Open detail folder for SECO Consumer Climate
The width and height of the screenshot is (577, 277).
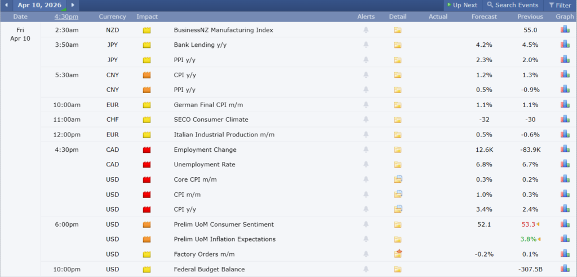(397, 120)
